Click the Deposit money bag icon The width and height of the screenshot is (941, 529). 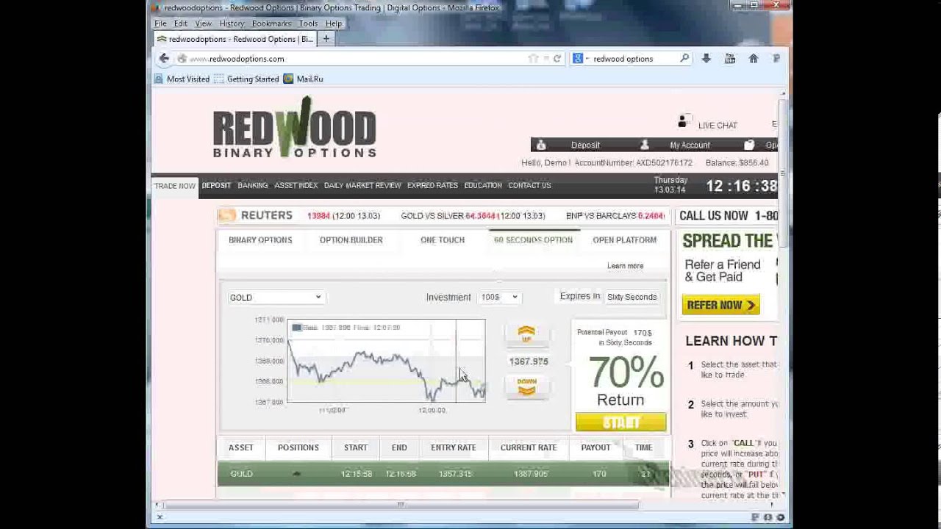pos(541,145)
